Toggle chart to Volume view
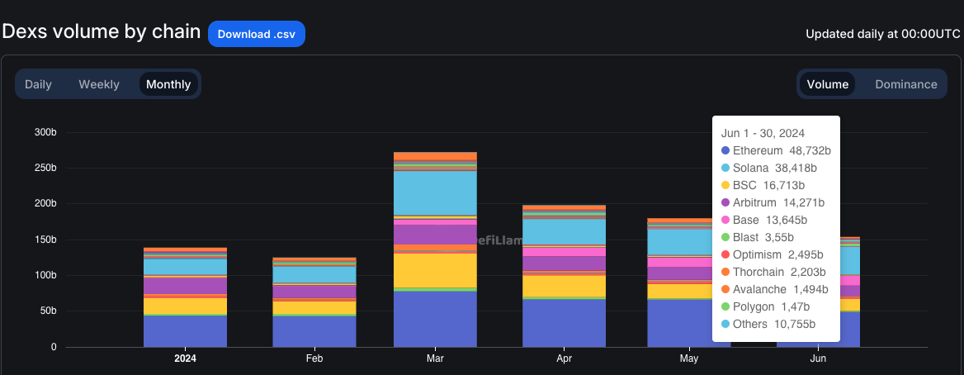 coord(828,84)
